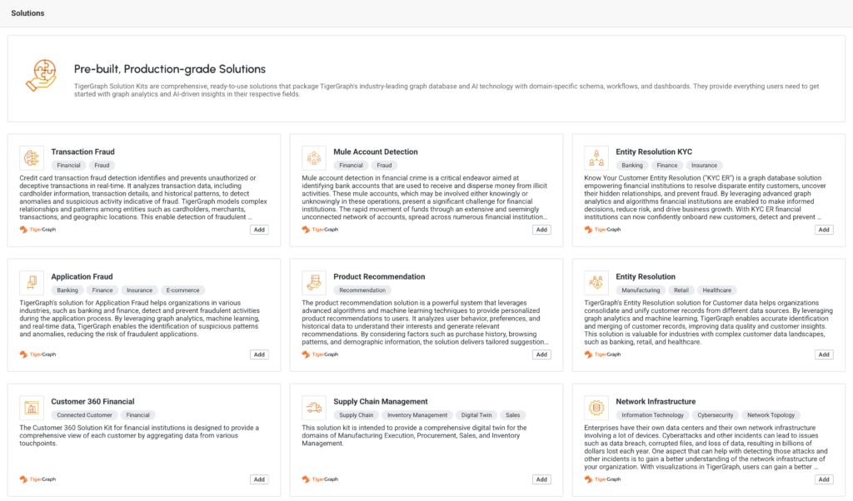Open the Solutions page header tab
The width and height of the screenshot is (853, 501).
pos(27,13)
